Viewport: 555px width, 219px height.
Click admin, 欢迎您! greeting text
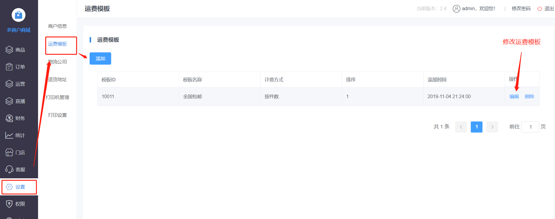pyautogui.click(x=479, y=9)
